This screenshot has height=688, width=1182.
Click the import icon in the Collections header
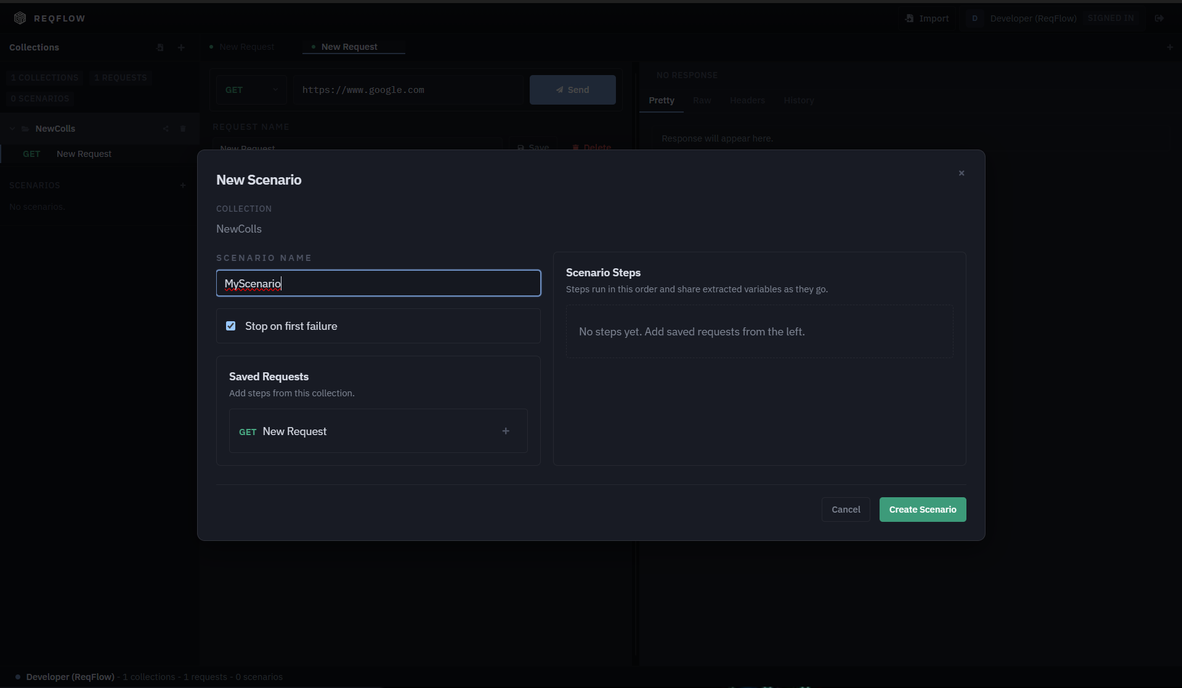click(x=160, y=47)
